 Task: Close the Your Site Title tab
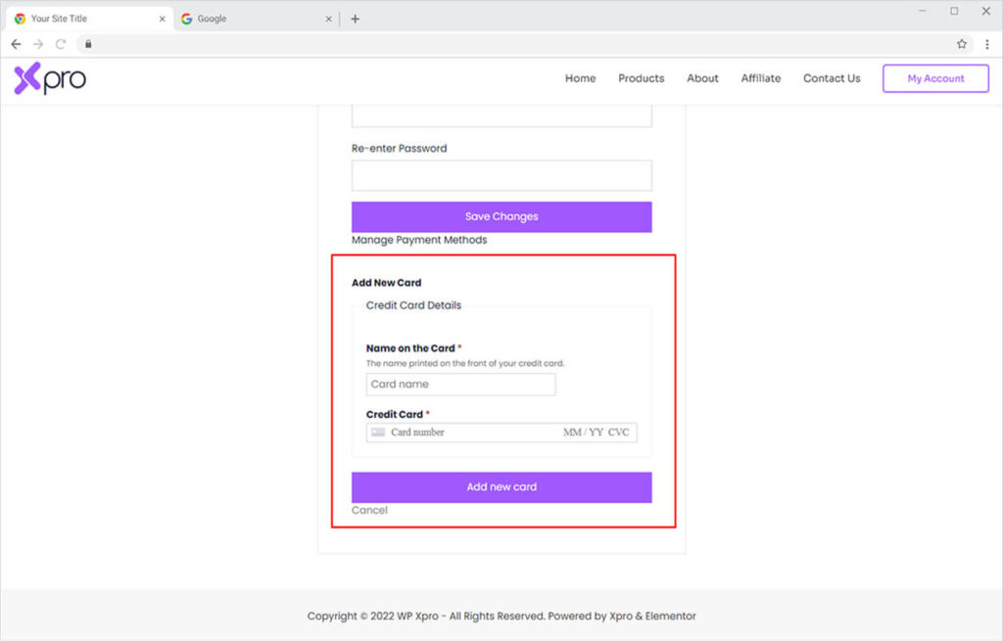(x=163, y=19)
